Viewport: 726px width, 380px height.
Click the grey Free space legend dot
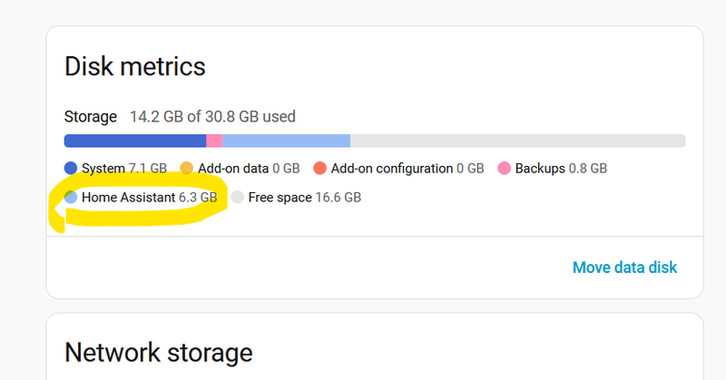click(237, 197)
